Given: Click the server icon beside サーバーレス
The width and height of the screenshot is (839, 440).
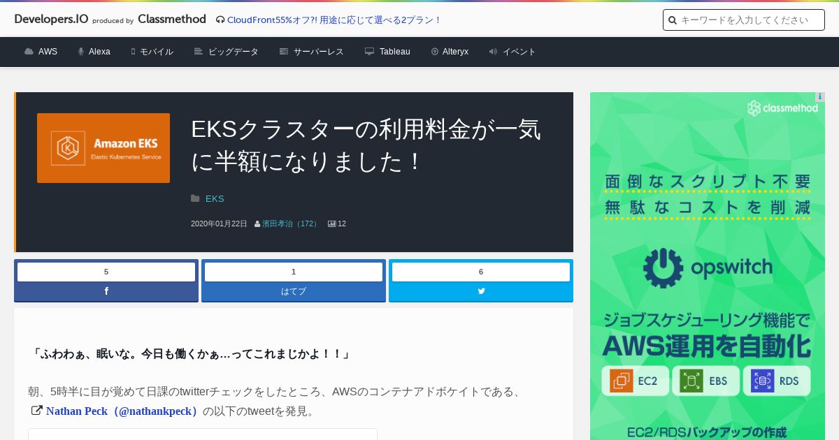Looking at the screenshot, I should 284,52.
